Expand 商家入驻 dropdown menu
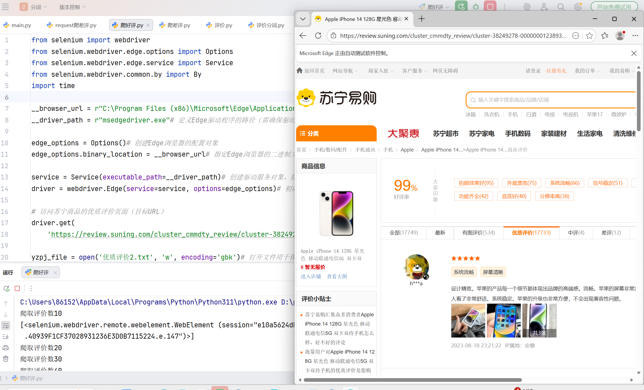This screenshot has width=644, height=390. (x=381, y=71)
